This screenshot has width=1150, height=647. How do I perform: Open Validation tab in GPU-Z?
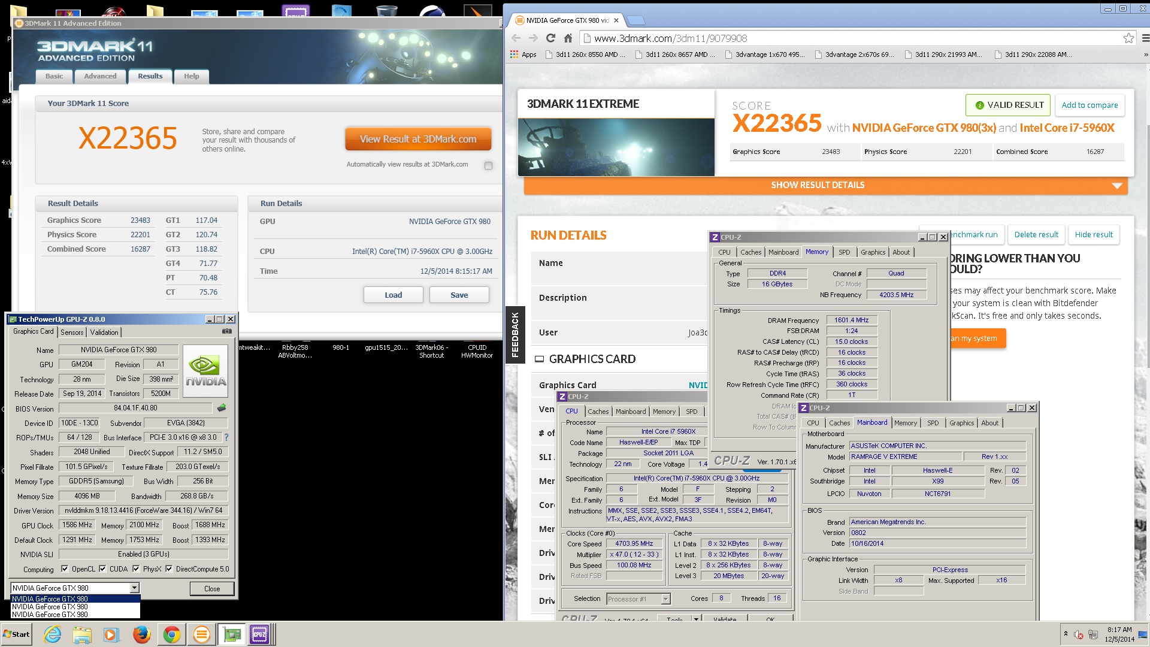point(104,332)
